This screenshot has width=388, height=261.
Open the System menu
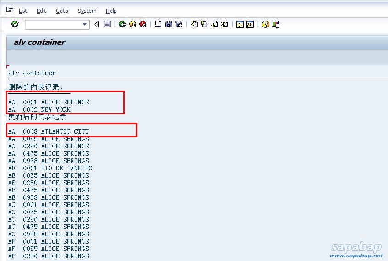pyautogui.click(x=87, y=11)
